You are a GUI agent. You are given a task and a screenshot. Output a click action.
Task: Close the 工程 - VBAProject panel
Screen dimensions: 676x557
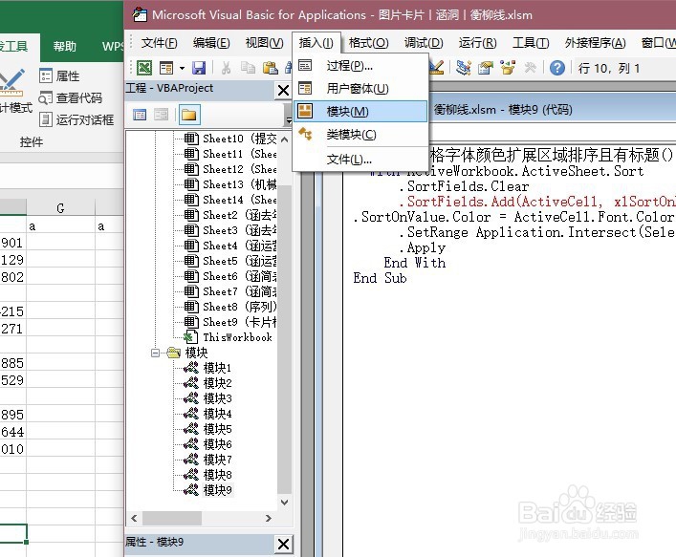tap(283, 91)
